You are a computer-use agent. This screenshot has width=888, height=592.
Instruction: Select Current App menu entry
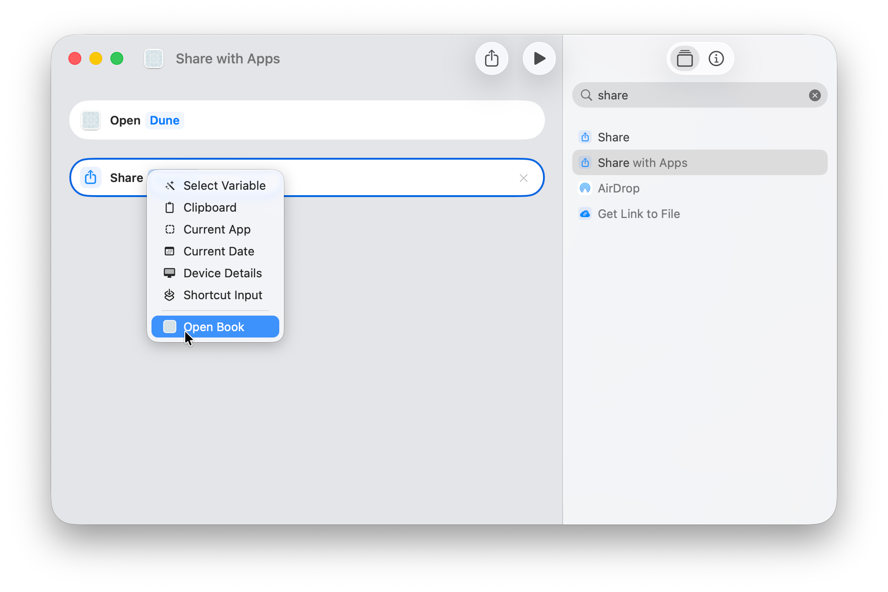click(x=217, y=229)
